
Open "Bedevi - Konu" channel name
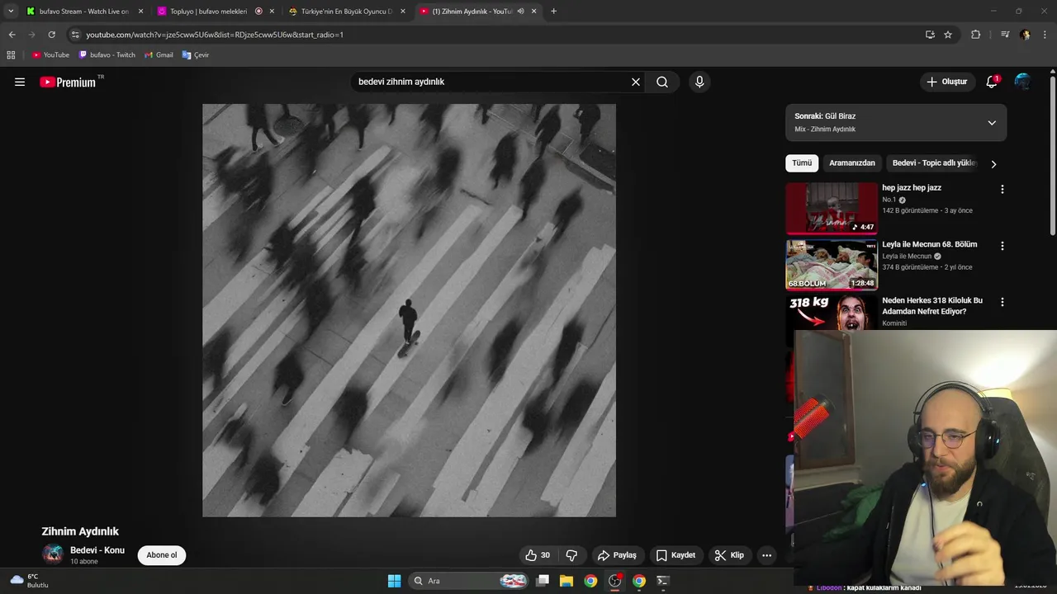click(97, 550)
